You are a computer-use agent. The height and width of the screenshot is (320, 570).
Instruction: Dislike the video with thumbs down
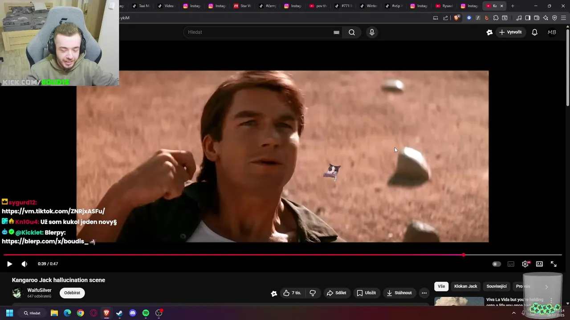pos(313,293)
